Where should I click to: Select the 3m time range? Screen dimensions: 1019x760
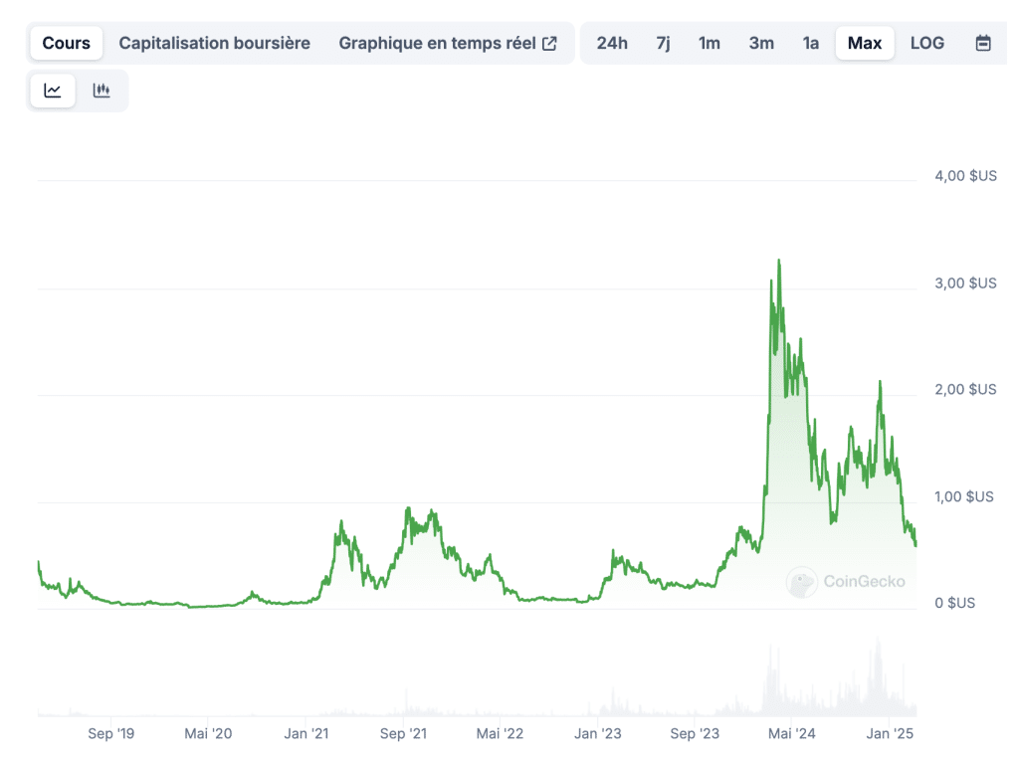pyautogui.click(x=761, y=43)
